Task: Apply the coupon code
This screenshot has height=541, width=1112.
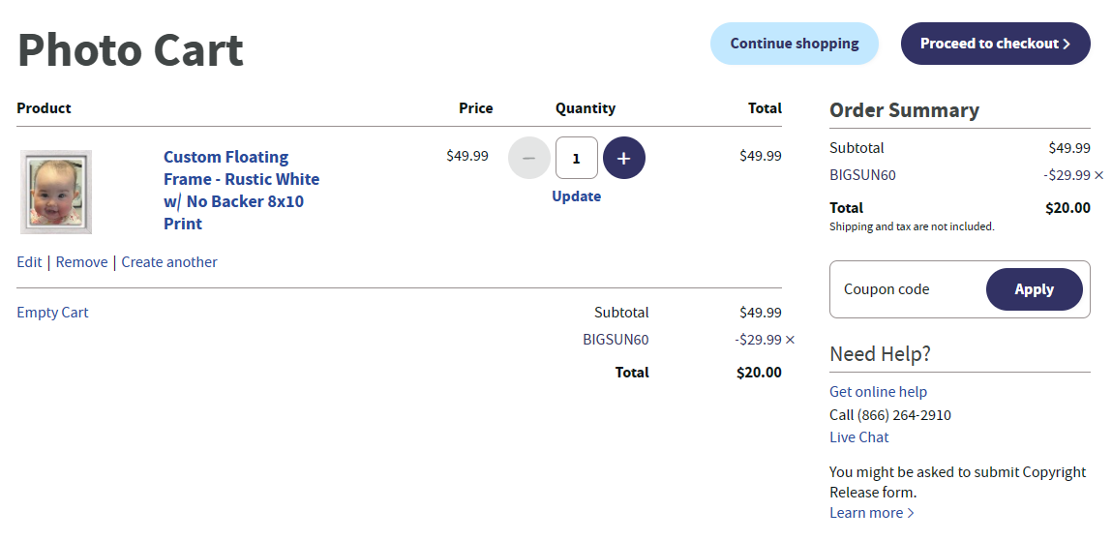Action: click(1034, 289)
